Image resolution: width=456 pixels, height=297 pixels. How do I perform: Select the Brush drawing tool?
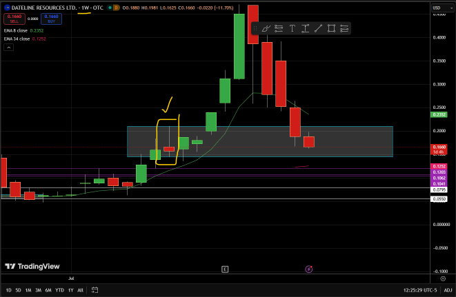[x=266, y=28]
